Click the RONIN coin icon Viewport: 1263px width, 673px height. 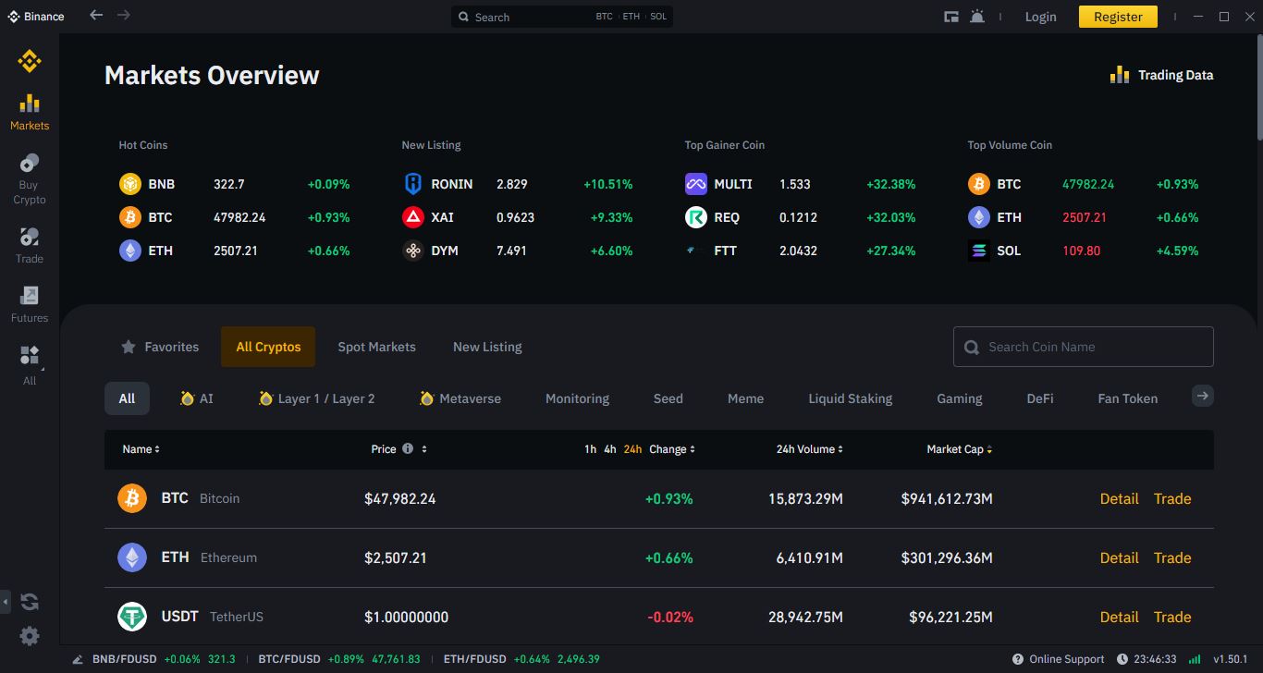pos(413,184)
